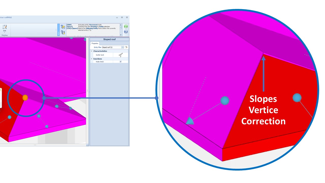
Task: Open the Entity filter dropdown
Action: pyautogui.click(x=123, y=47)
